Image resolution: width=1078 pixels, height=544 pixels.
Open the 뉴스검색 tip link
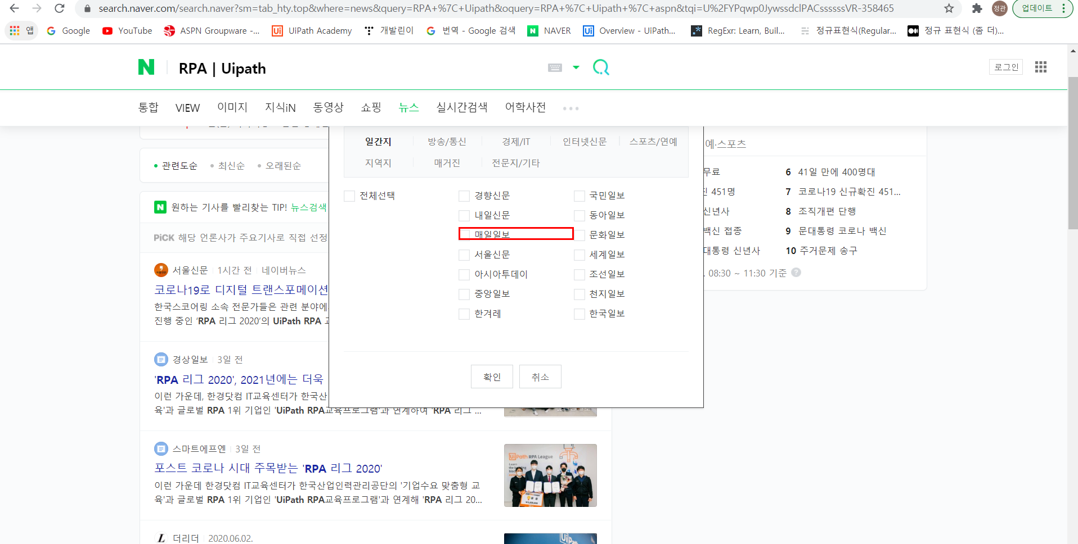click(308, 207)
